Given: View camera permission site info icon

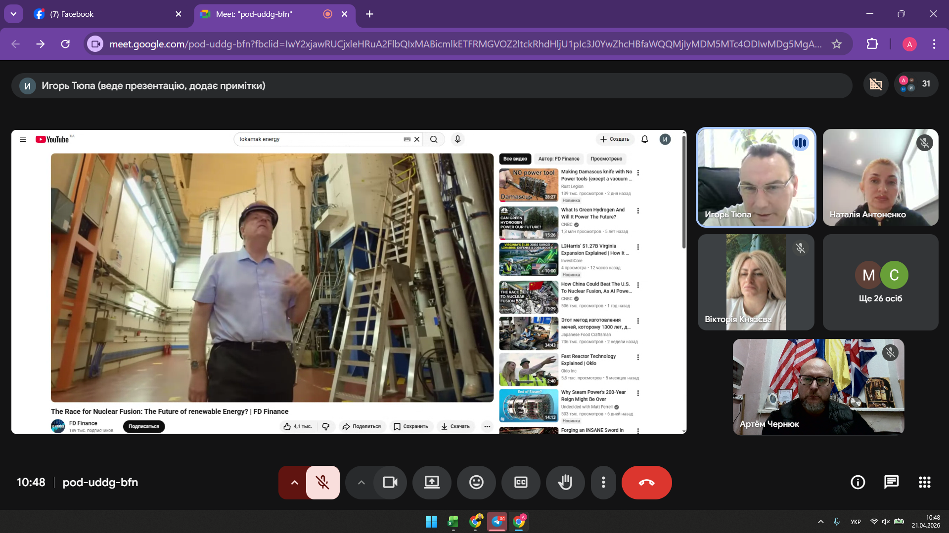Looking at the screenshot, I should 95,44.
